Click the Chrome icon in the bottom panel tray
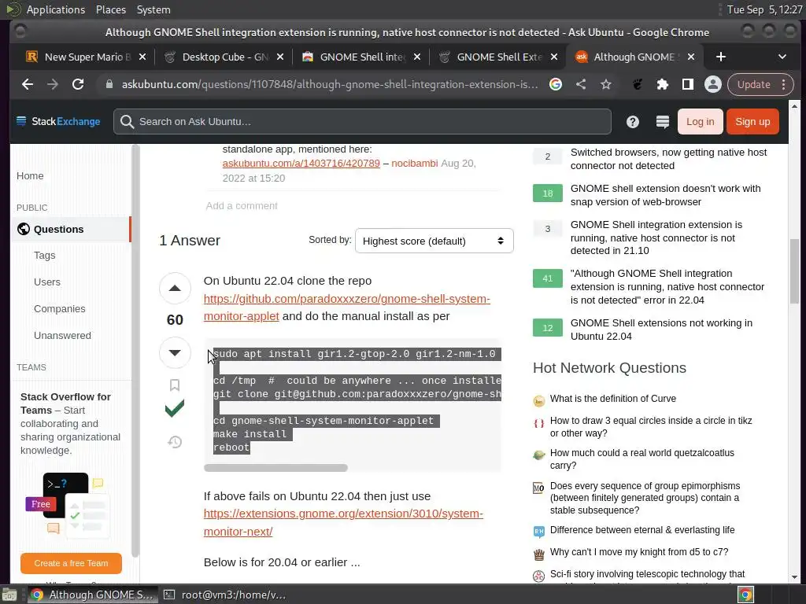This screenshot has height=604, width=806. click(745, 595)
